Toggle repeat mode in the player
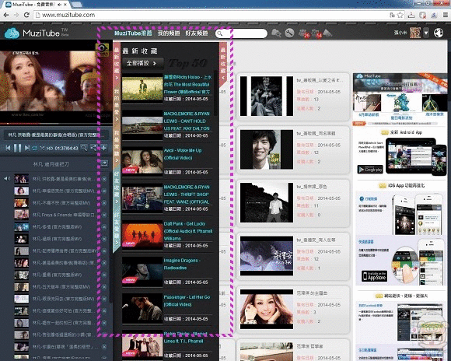The width and height of the screenshot is (451, 361). (x=34, y=148)
